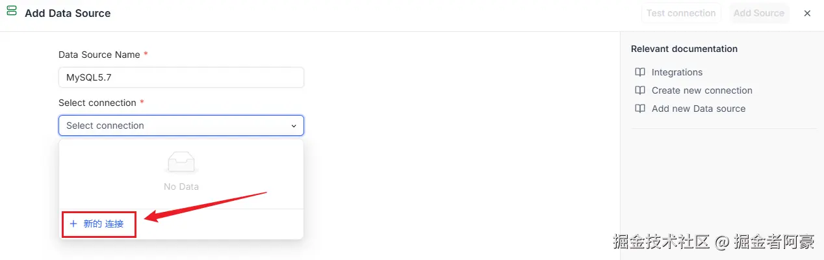Click the chevron arrow in the connection dropdown
Viewport: 824px width, 260px height.
(x=294, y=125)
